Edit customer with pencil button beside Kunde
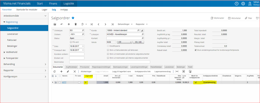 (x=142, y=30)
